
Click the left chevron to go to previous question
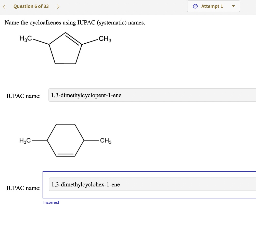[4, 6]
